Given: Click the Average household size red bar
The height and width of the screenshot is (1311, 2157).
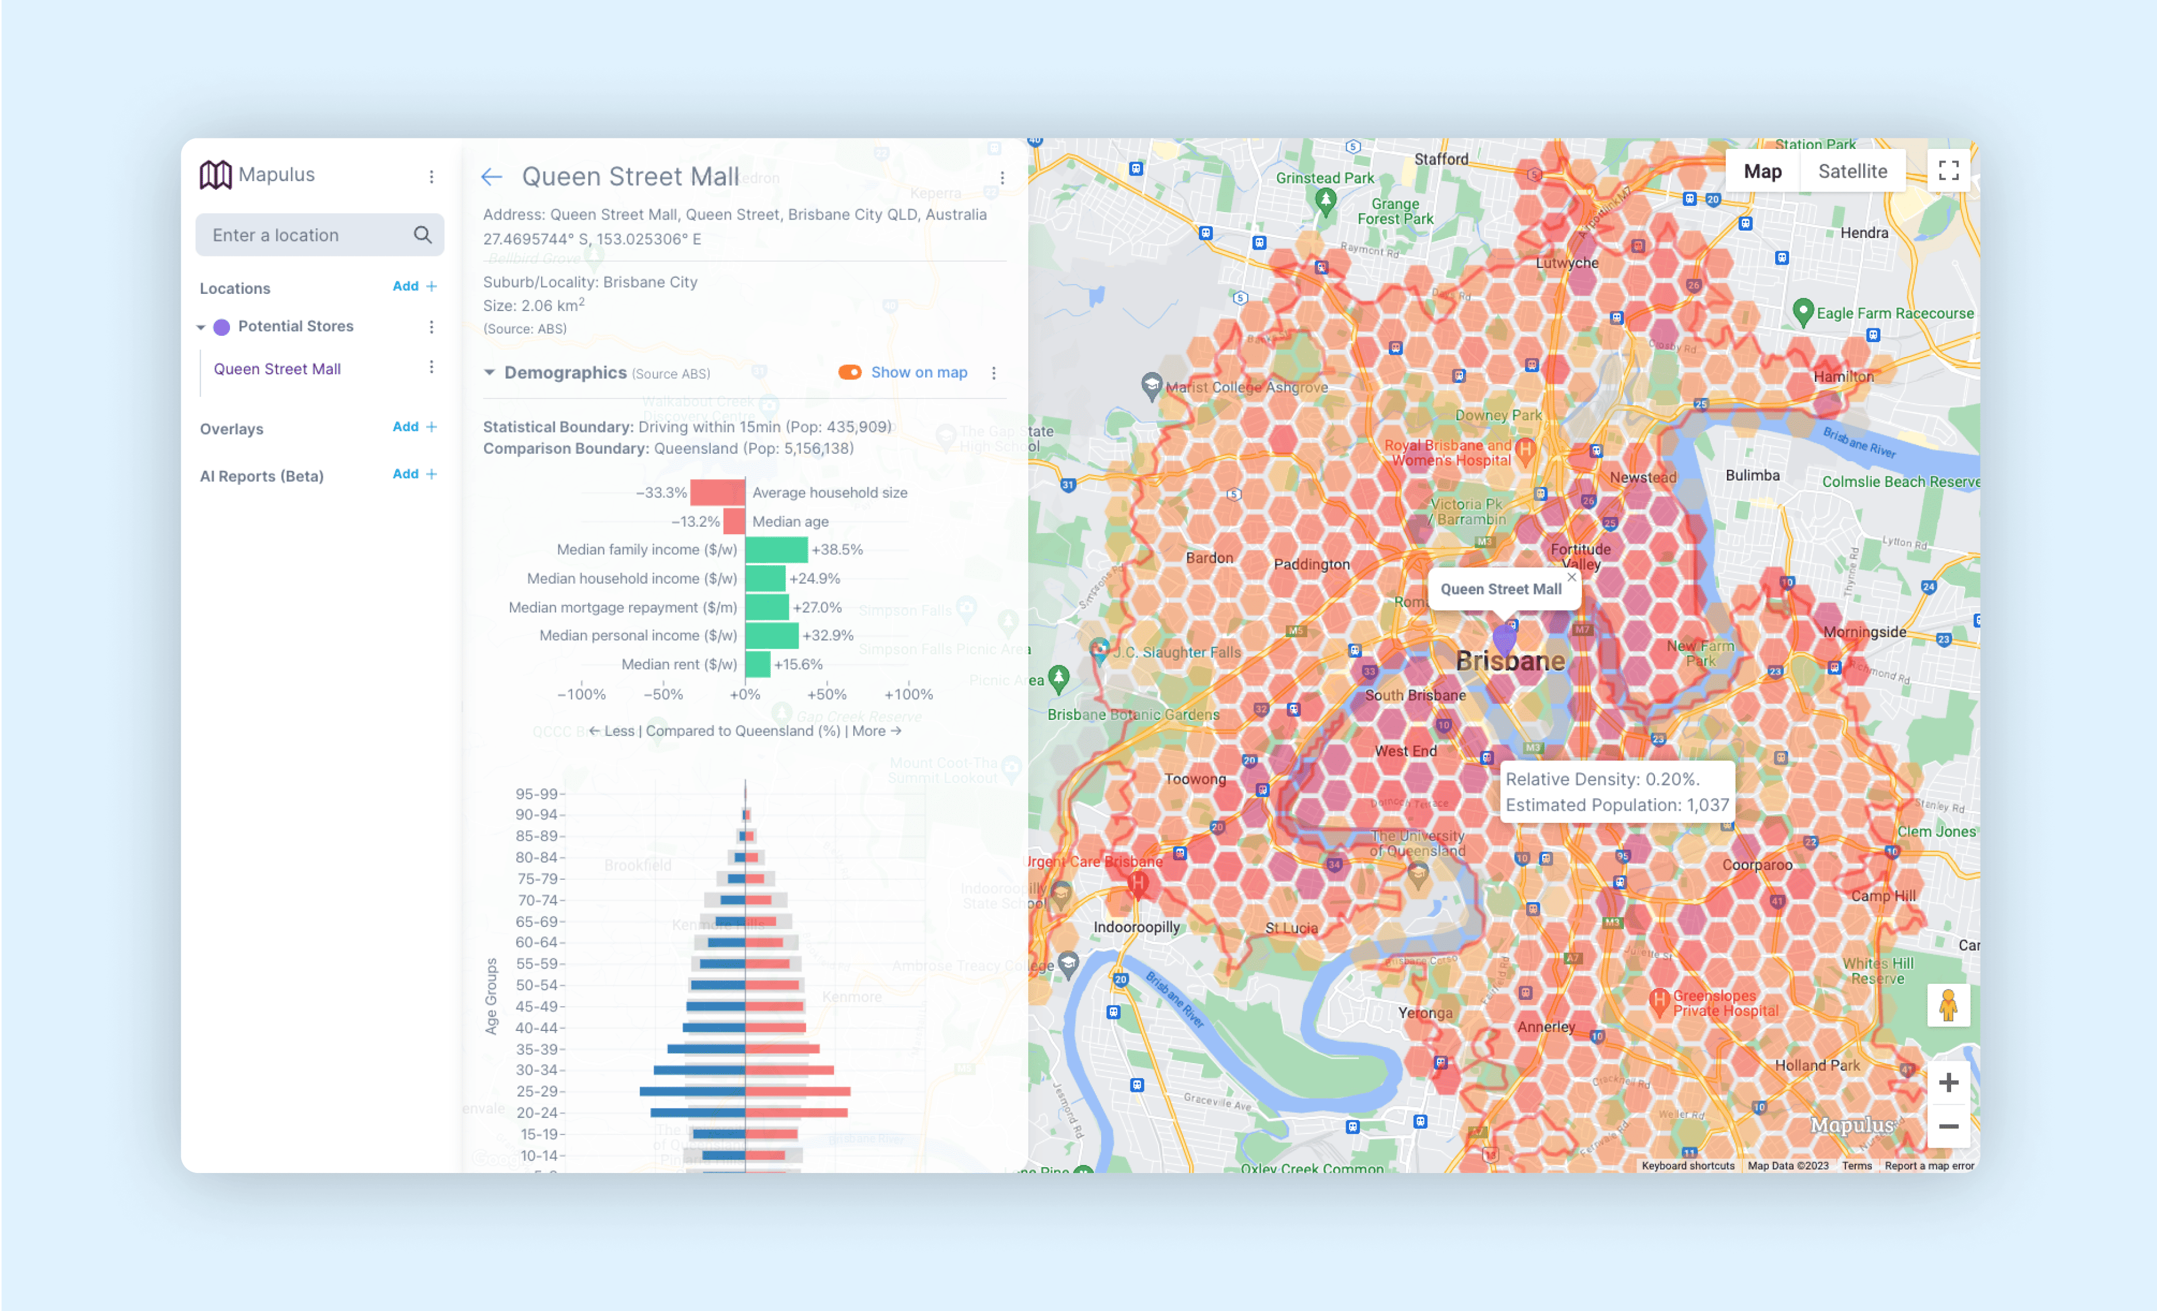Looking at the screenshot, I should pos(718,493).
